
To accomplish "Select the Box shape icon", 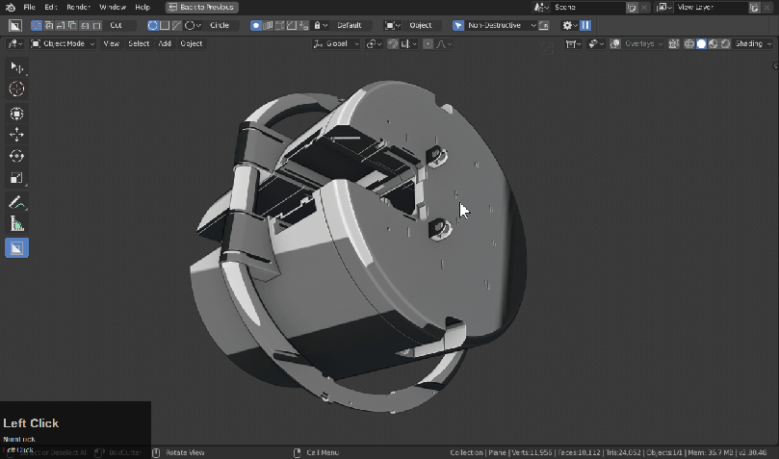I will pyautogui.click(x=165, y=25).
